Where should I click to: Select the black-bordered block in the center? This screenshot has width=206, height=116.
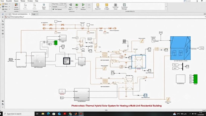point(67,61)
